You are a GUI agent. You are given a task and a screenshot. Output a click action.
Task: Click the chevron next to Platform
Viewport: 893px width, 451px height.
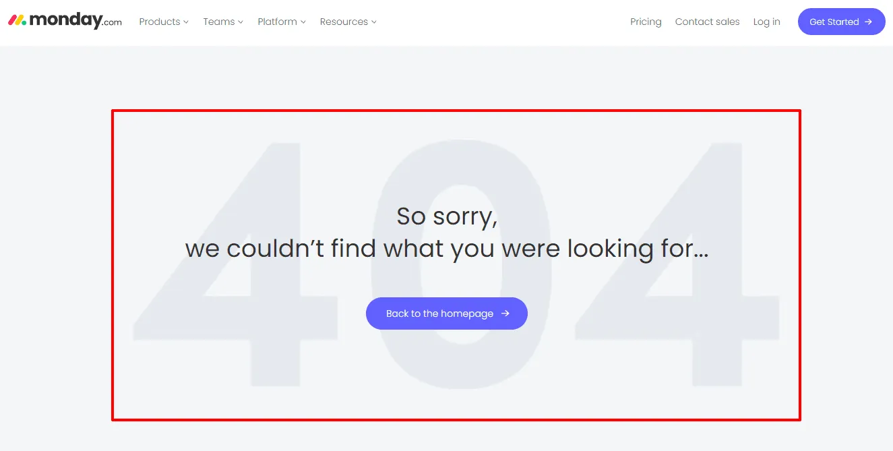(x=303, y=22)
